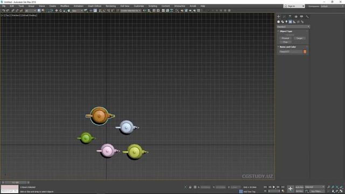Open the Rendering menu
Viewport: 345px width, 194px height.
click(x=111, y=6)
